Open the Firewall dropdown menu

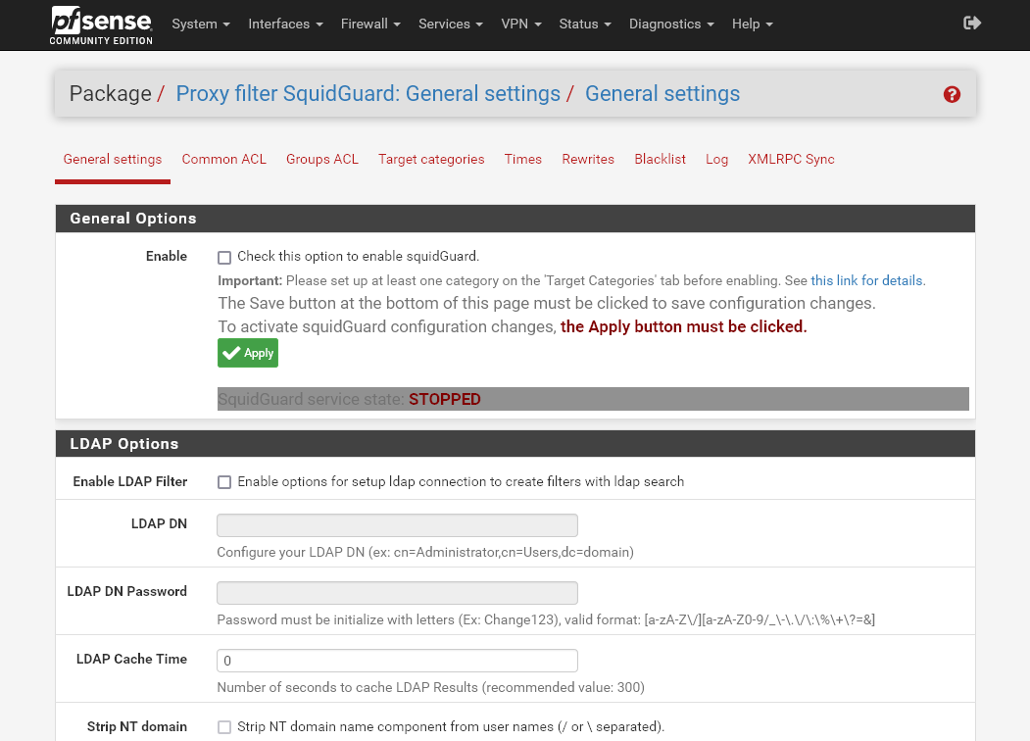tap(370, 24)
